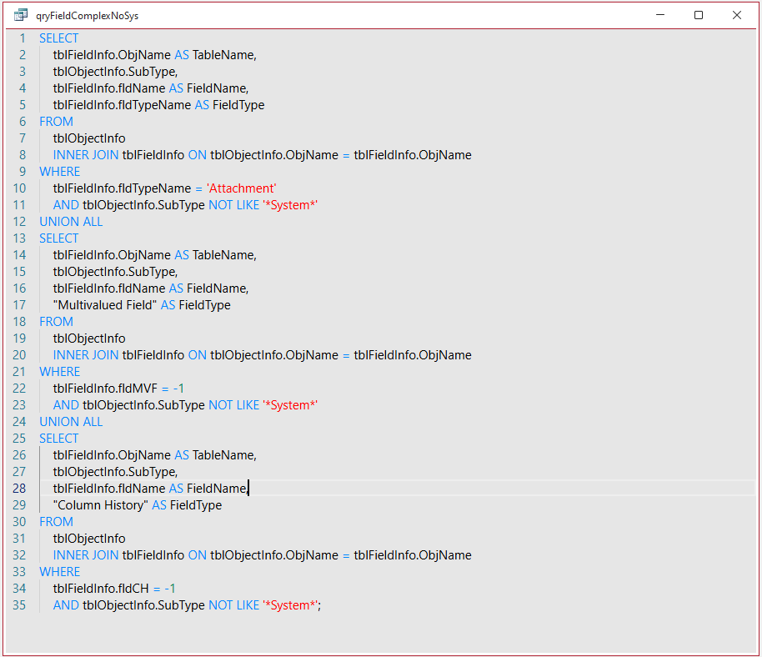
Task: Click 'tblFieldInfo.fldCH' on line 34
Action: click(101, 589)
